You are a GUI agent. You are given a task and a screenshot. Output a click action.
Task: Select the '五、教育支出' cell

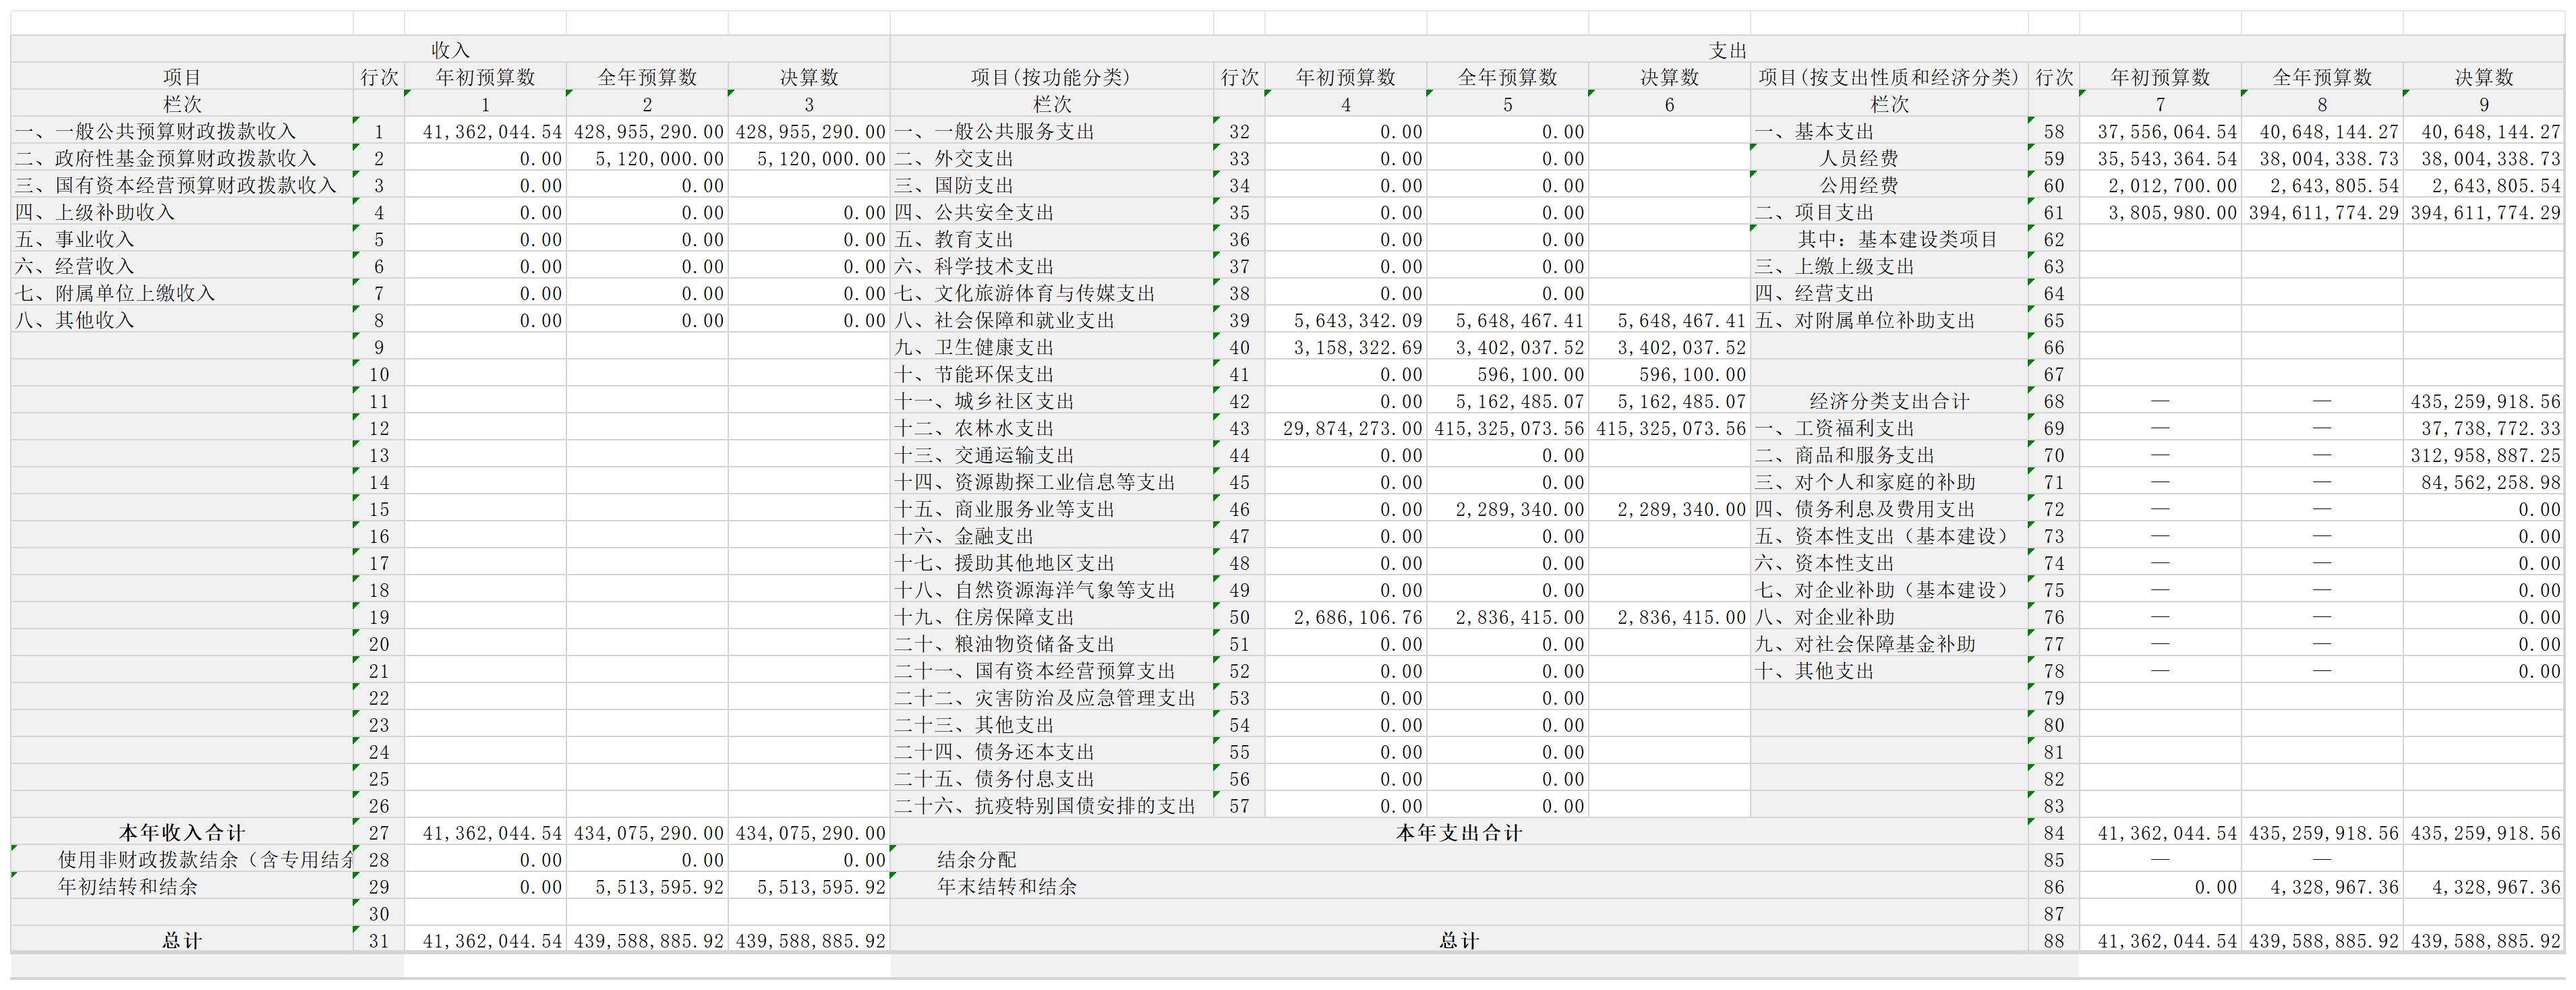[1051, 239]
